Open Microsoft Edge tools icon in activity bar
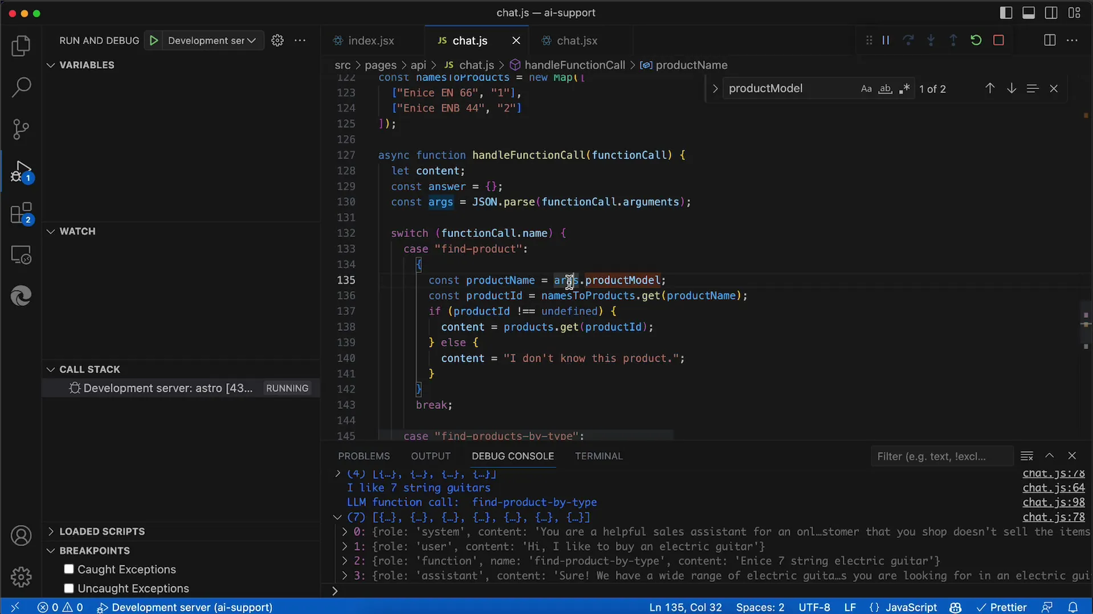This screenshot has height=614, width=1093. (x=21, y=296)
